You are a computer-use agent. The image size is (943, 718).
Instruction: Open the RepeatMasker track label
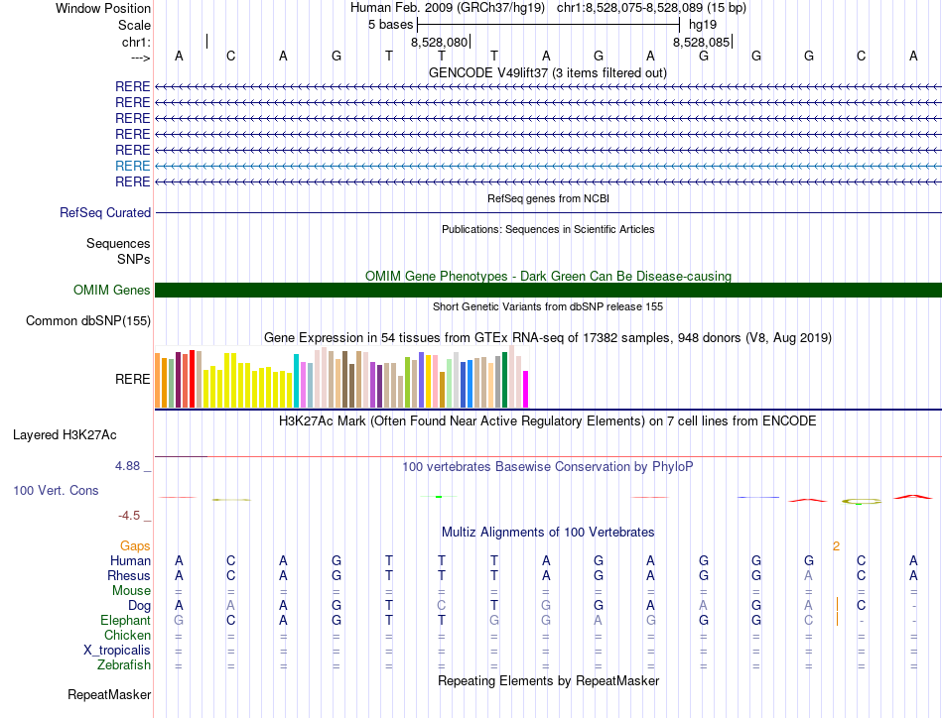pos(109,694)
